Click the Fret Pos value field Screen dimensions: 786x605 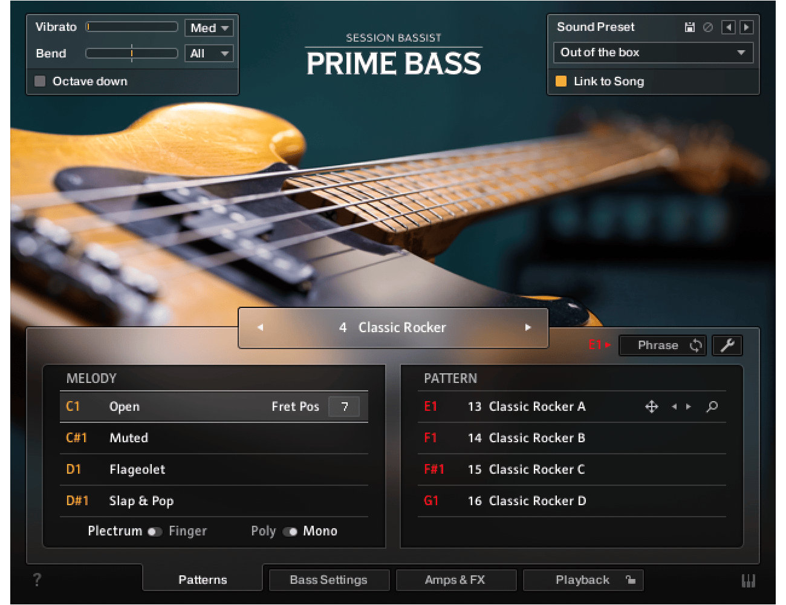[x=344, y=407]
